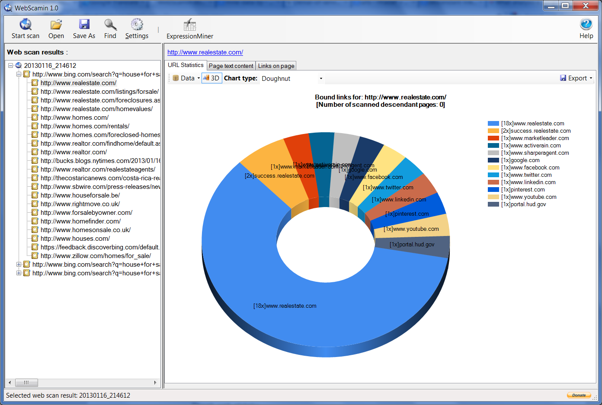Viewport: 602px width, 405px height.
Task: Click page icon of rightmove.co.uk row
Action: pos(35,204)
